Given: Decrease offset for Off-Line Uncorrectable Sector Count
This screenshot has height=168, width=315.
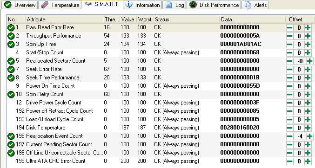Looking at the screenshot, I should pyautogui.click(x=290, y=153).
